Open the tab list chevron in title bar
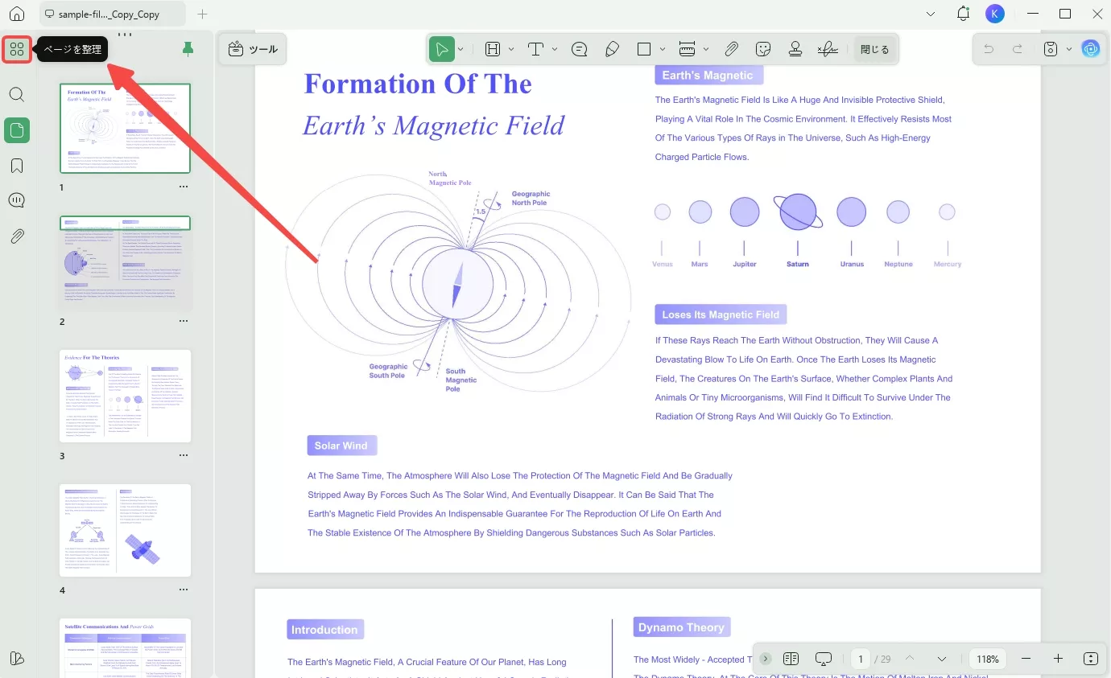 [x=931, y=14]
